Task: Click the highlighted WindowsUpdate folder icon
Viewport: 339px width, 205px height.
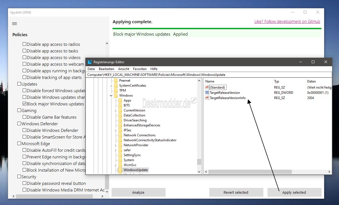Action: click(120, 170)
